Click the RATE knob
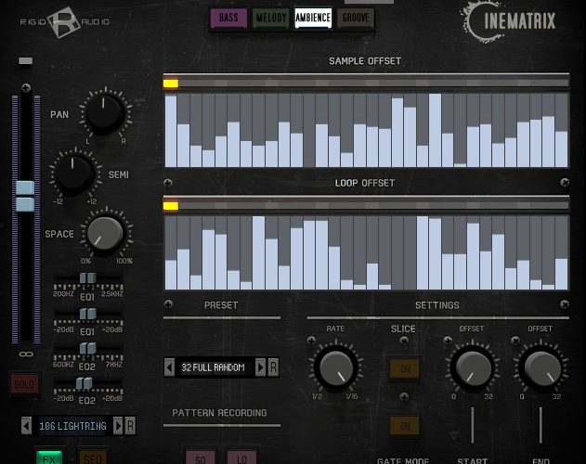This screenshot has height=464, width=586. 336,368
